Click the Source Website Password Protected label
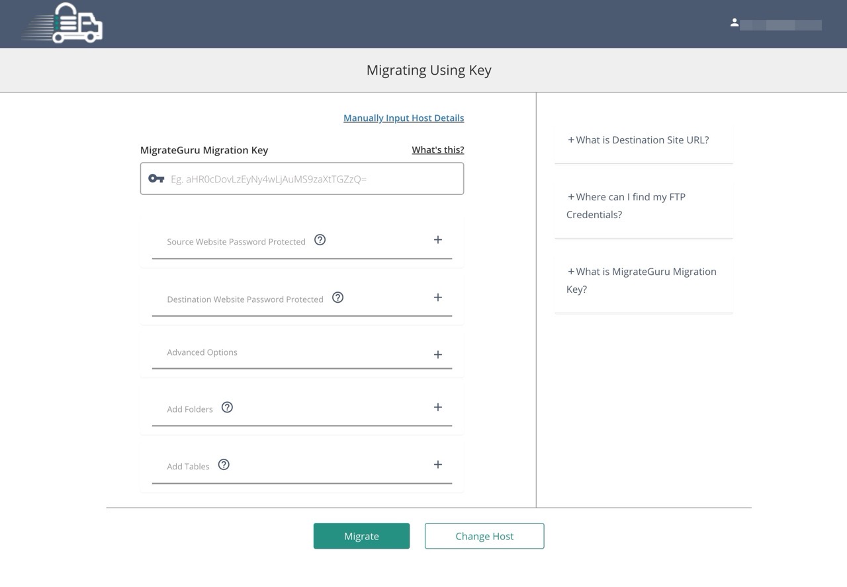This screenshot has height=587, width=847. pyautogui.click(x=236, y=242)
